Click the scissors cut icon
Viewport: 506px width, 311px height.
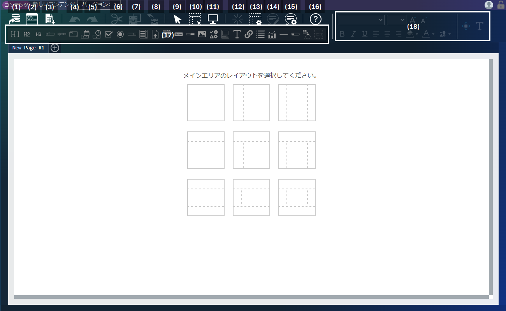point(117,19)
